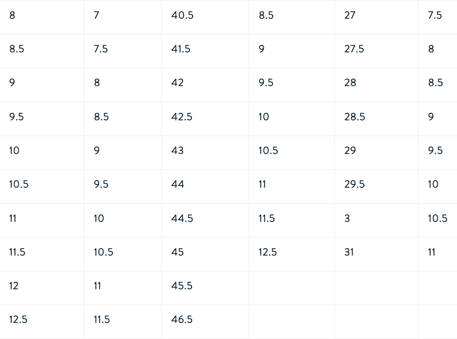This screenshot has height=339, width=457.
Task: Select the cell showing 45
Action: pyautogui.click(x=205, y=255)
